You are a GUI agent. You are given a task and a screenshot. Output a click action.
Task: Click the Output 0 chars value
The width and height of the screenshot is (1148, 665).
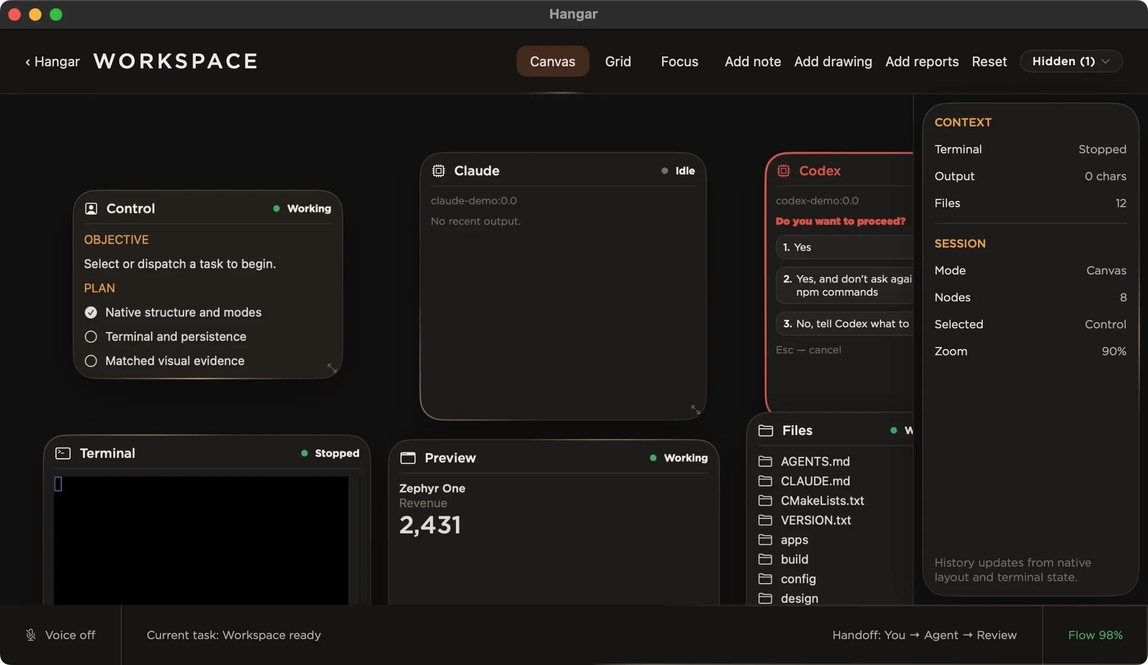click(x=1106, y=176)
